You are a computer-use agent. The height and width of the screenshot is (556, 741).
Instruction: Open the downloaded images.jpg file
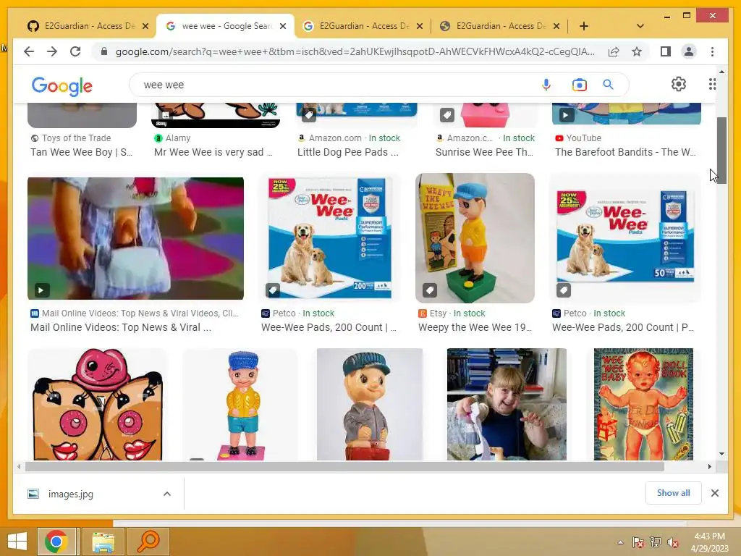pyautogui.click(x=70, y=494)
